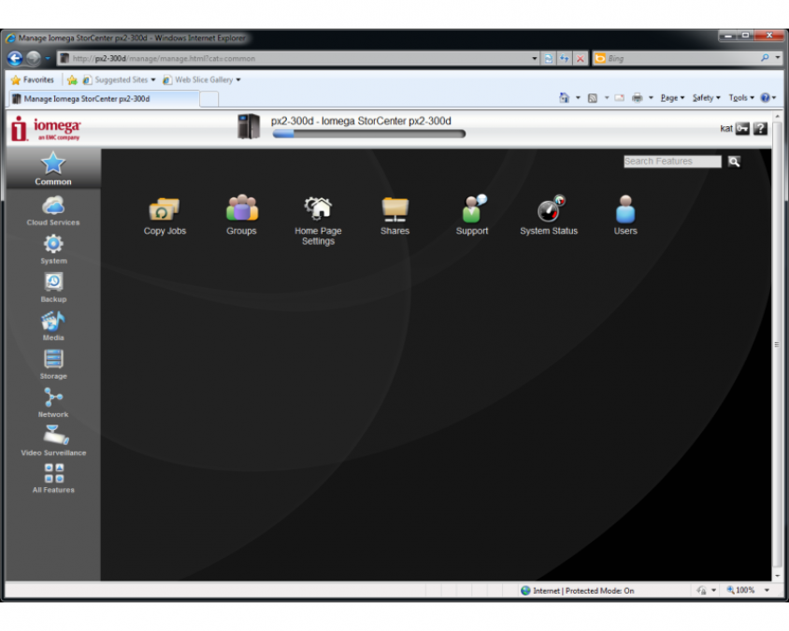
Task: Show All Features in the sidebar
Action: (x=53, y=478)
